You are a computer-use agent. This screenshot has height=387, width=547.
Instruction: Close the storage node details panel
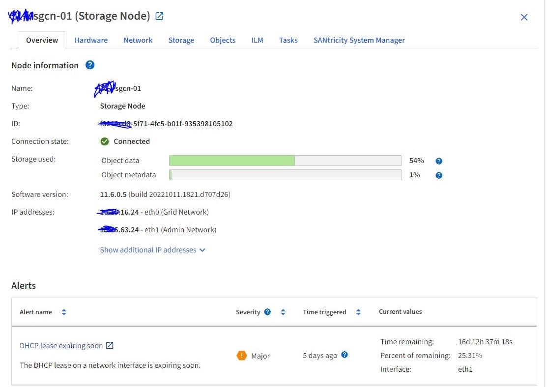coord(524,17)
